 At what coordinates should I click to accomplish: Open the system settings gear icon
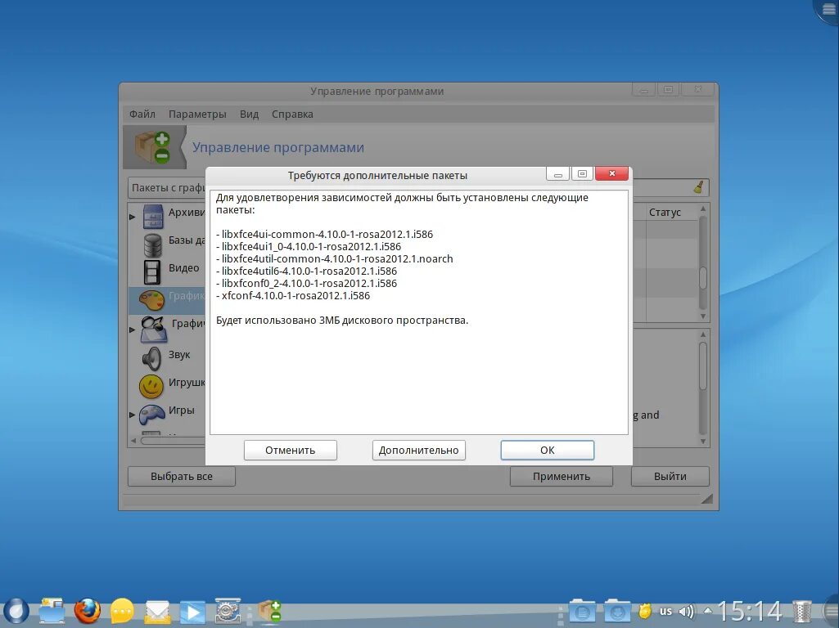pos(228,611)
